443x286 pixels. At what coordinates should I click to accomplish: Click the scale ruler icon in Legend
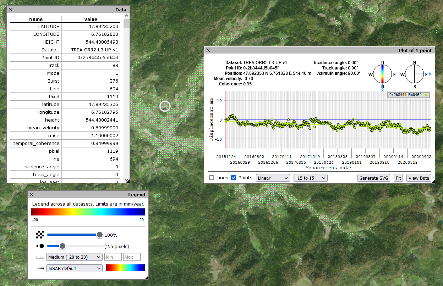tap(40, 257)
